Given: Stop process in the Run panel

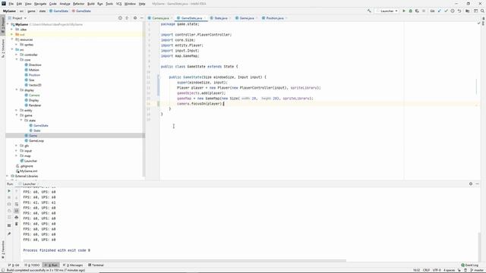Looking at the screenshot, I should click(9, 197).
